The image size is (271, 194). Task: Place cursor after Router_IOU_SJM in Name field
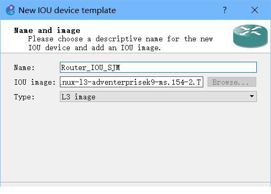coord(121,67)
